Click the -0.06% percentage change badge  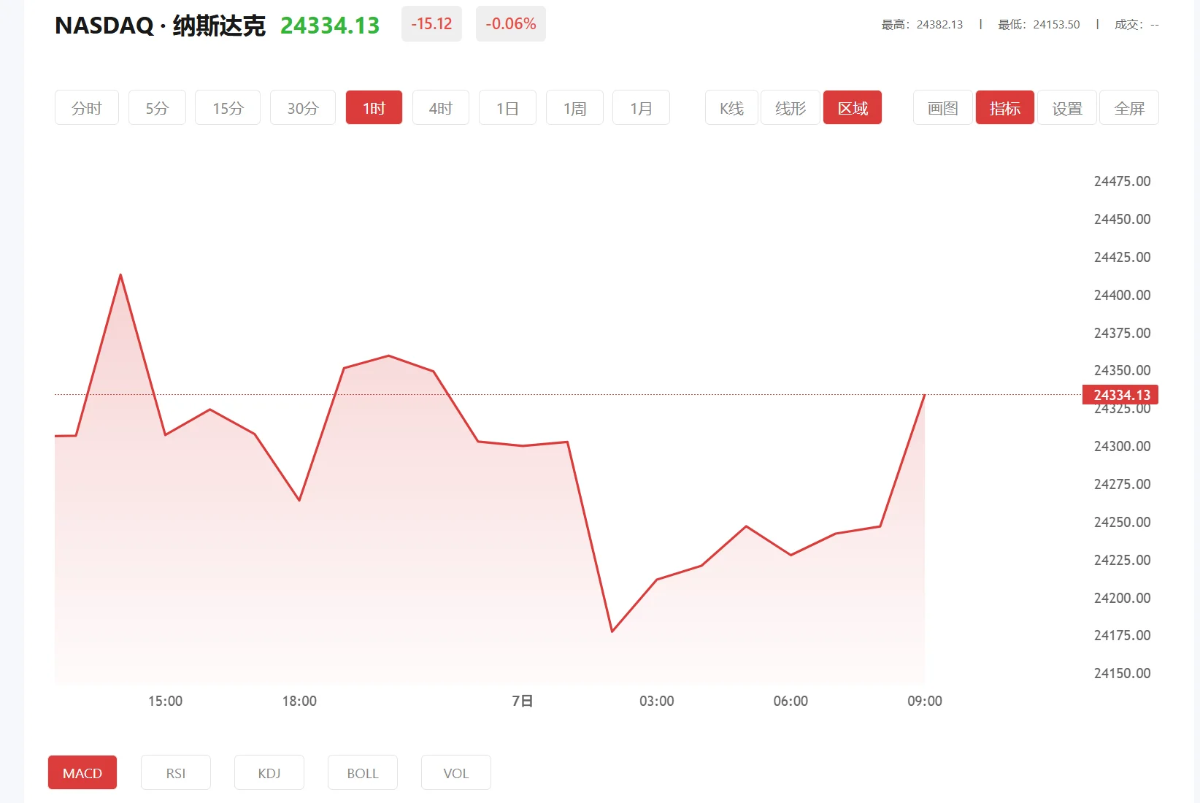(x=510, y=23)
